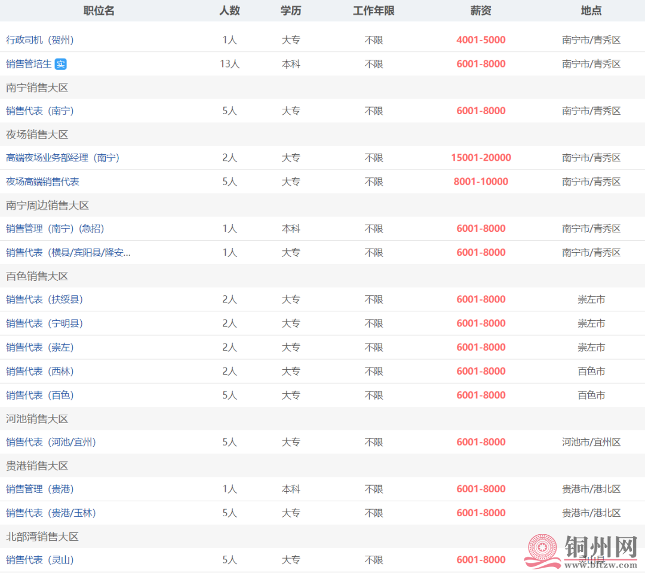Click the 8001-10000 salary value
Screen dimensions: 645x573
481,182
